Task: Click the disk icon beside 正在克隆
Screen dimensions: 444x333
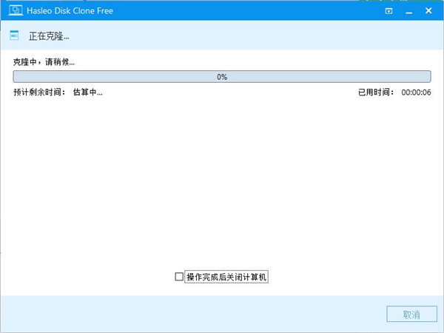Action: pos(13,36)
